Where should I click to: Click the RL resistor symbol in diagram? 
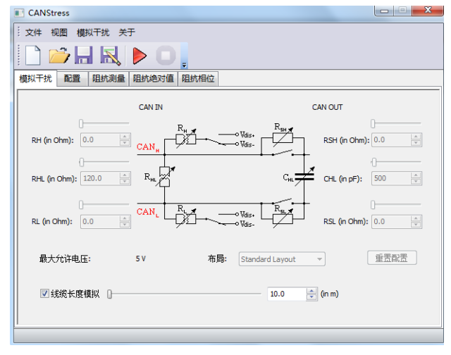186,219
